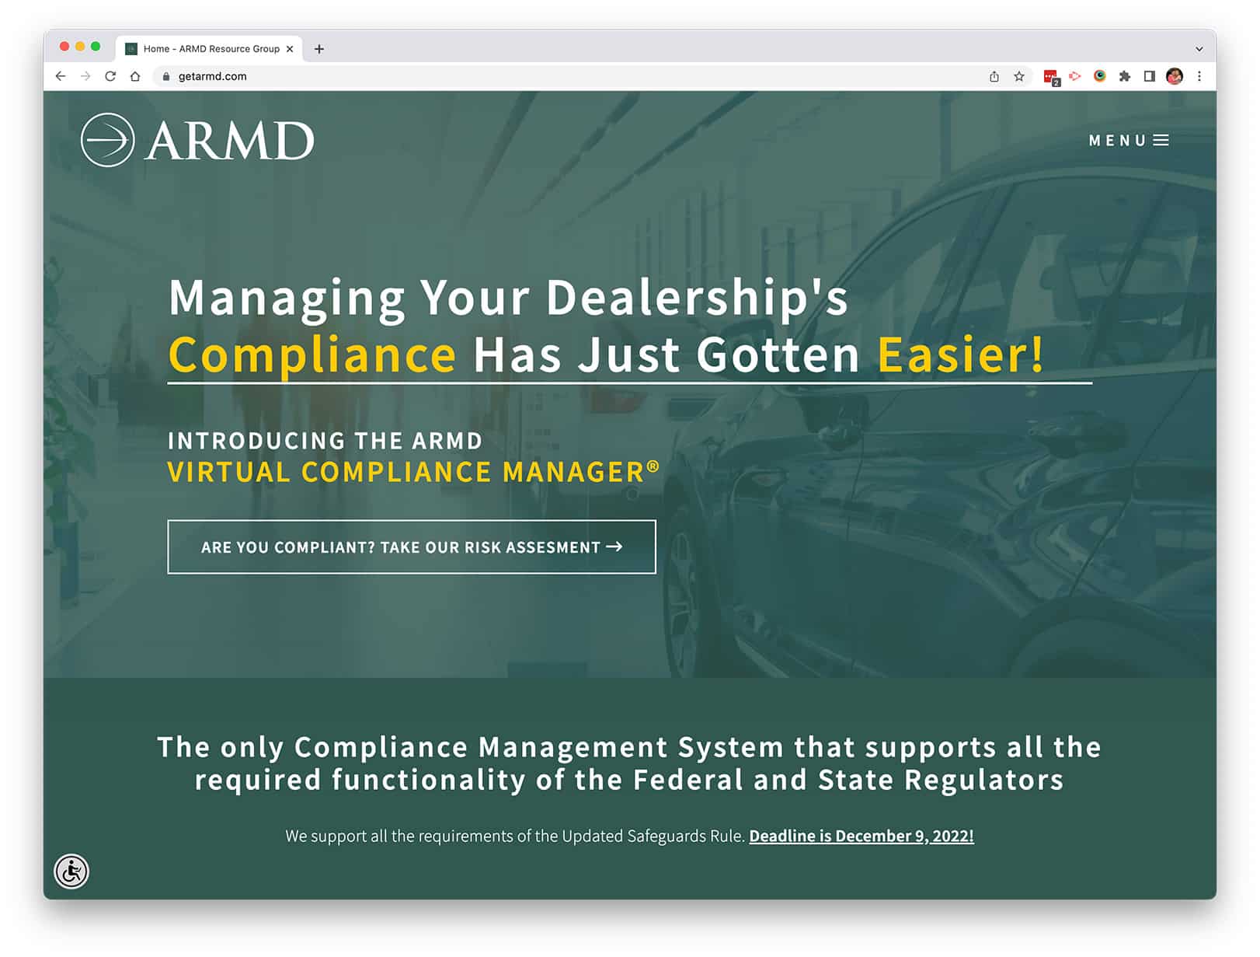Open a new tab with plus button
Image resolution: width=1260 pixels, height=957 pixels.
[x=319, y=49]
